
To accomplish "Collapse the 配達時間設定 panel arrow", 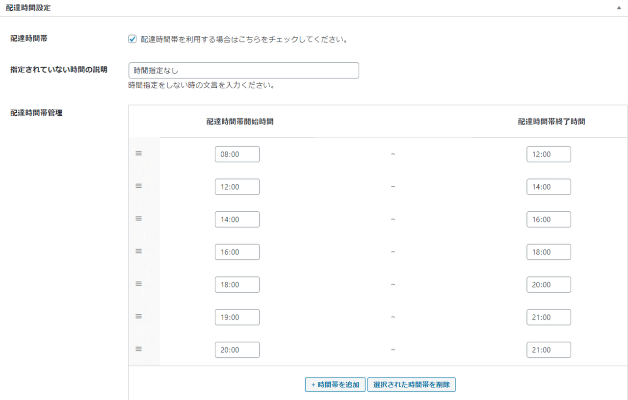I will click(619, 8).
